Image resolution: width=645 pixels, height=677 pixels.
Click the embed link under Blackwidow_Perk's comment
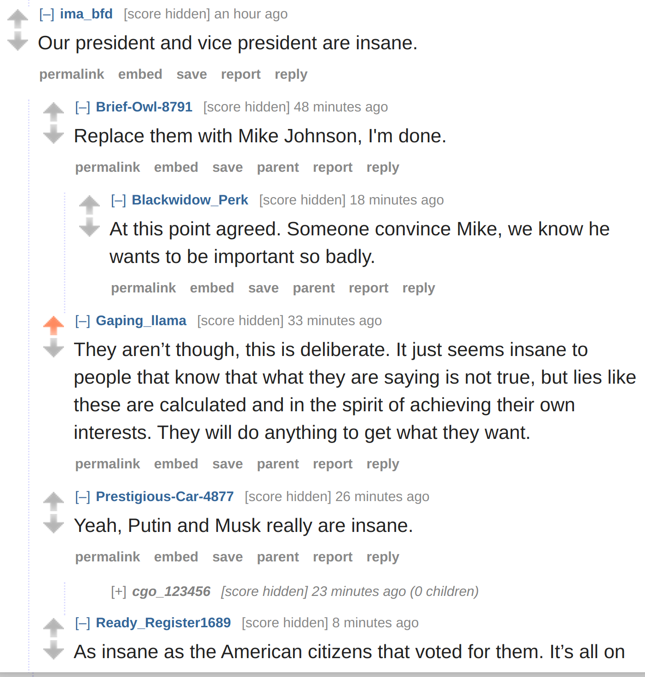tap(212, 288)
